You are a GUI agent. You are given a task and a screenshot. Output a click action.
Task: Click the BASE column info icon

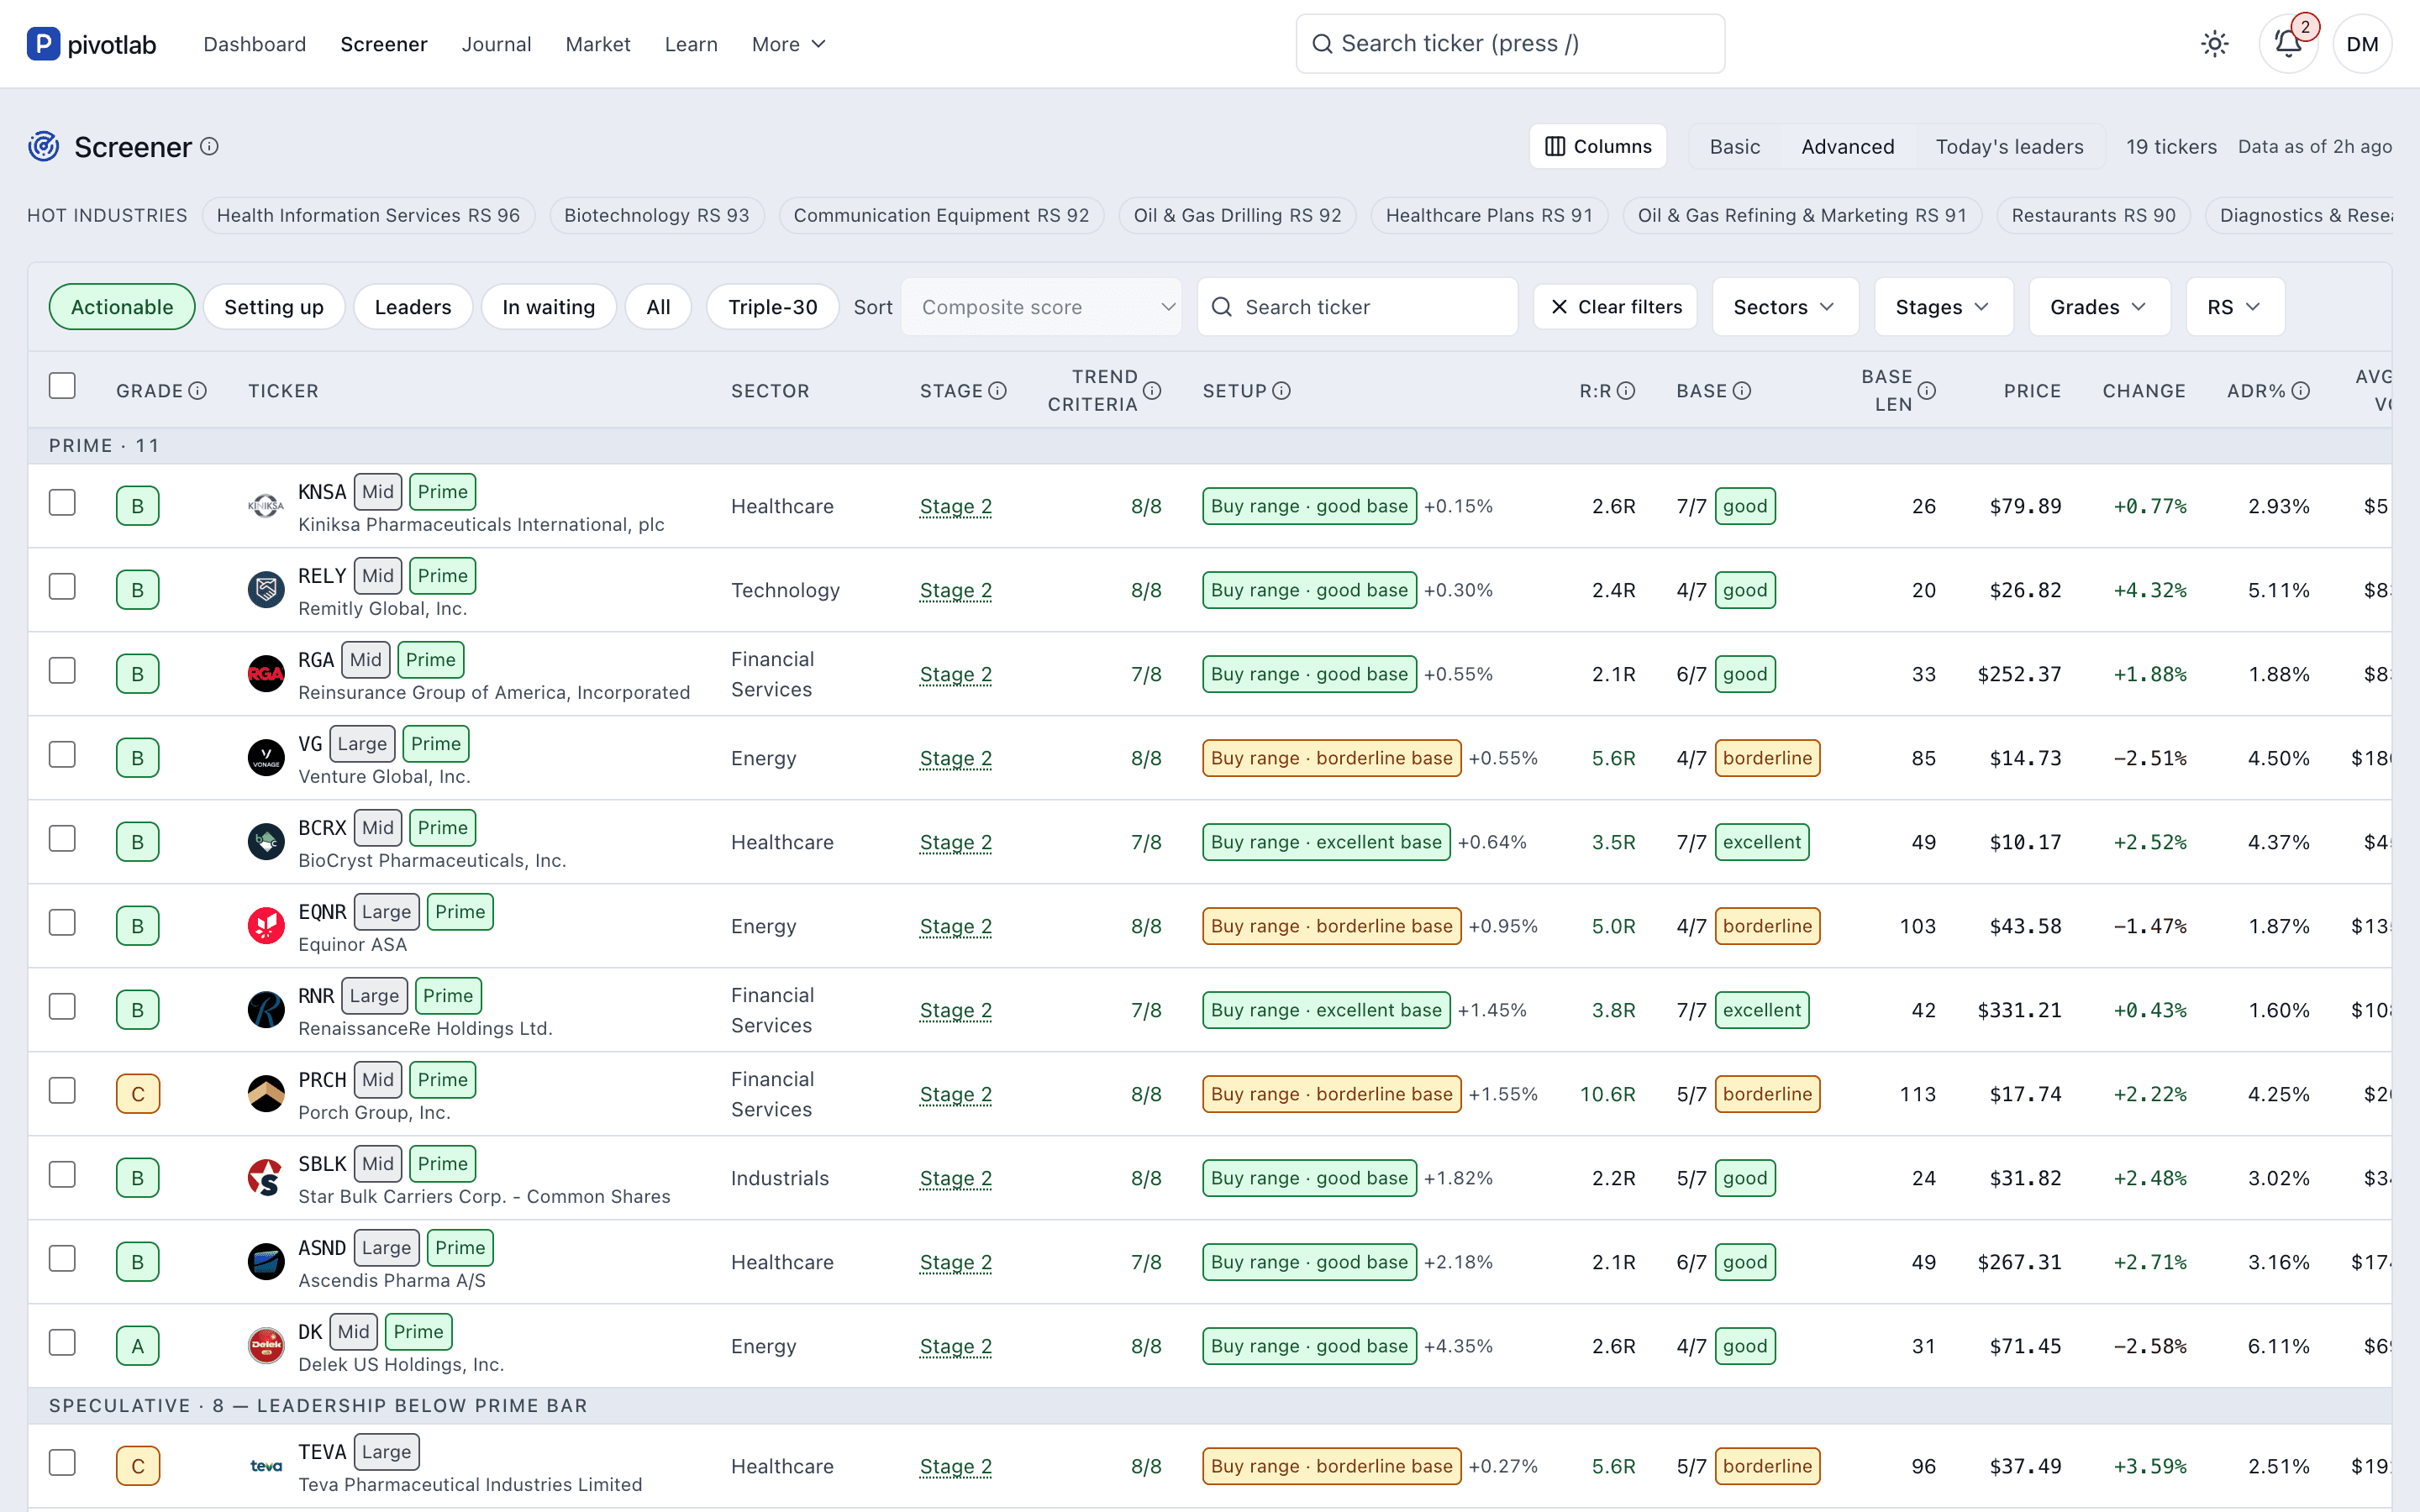(1742, 391)
